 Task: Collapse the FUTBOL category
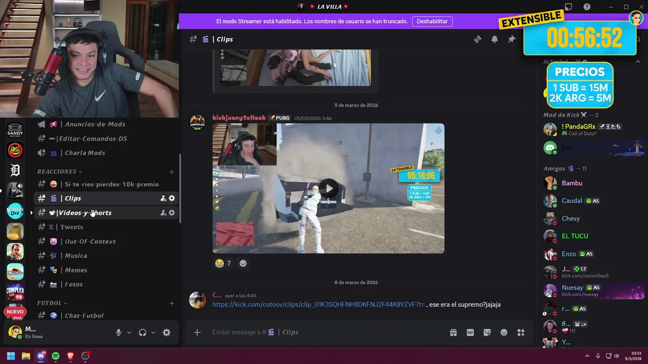coord(52,303)
